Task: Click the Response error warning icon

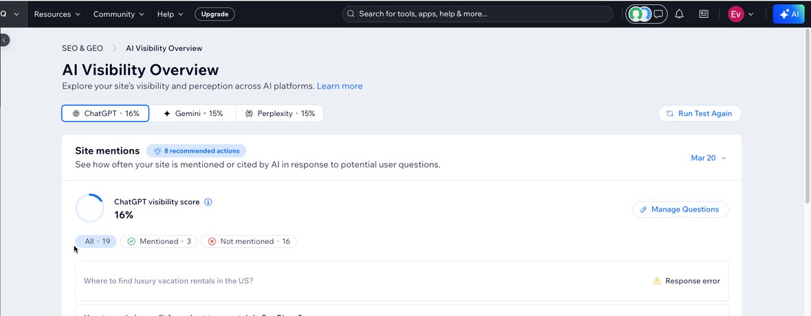Action: [x=657, y=281]
